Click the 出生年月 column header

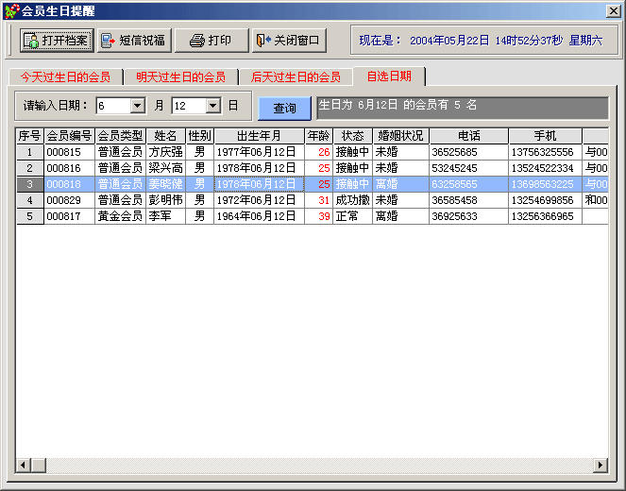pyautogui.click(x=259, y=136)
